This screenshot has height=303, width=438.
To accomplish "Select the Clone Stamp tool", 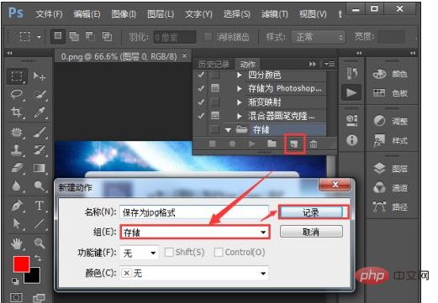I will (x=17, y=150).
